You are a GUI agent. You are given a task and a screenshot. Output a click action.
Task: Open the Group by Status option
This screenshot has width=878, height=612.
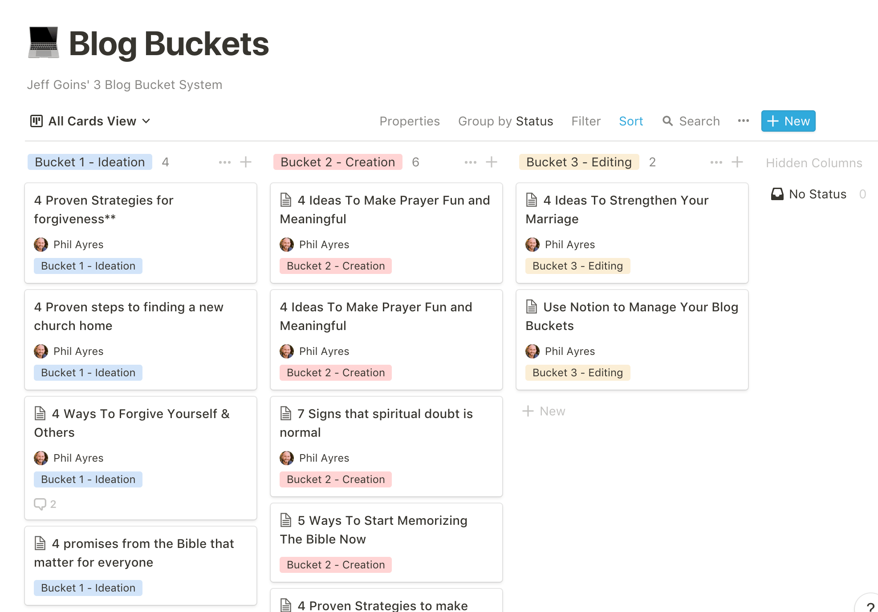click(505, 121)
